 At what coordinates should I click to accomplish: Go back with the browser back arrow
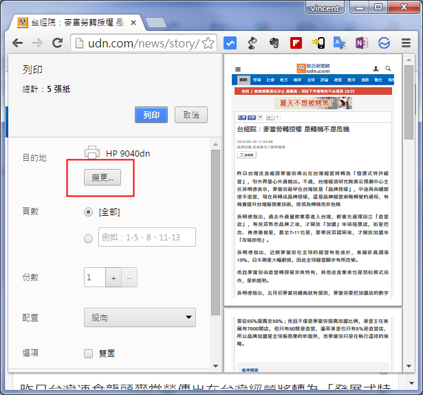point(17,43)
